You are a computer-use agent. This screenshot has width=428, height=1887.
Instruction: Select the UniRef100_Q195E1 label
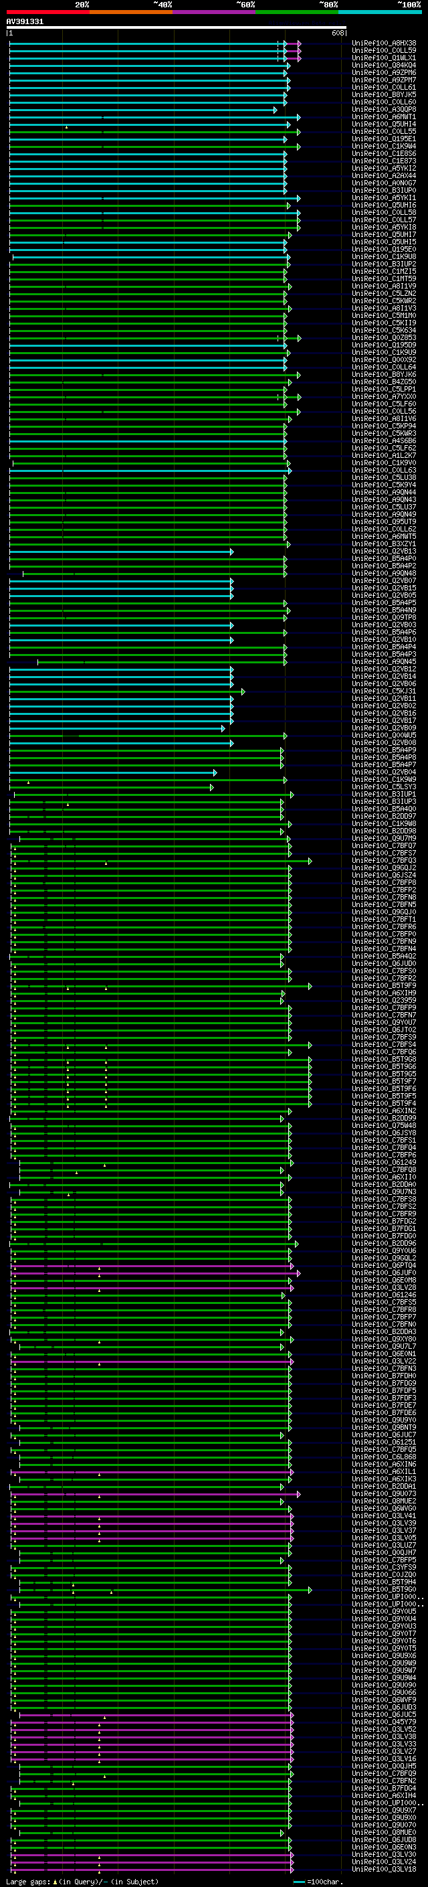point(384,139)
